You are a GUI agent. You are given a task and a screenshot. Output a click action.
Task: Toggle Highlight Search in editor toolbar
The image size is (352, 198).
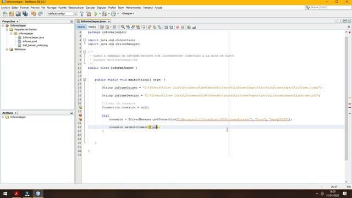point(138,27)
